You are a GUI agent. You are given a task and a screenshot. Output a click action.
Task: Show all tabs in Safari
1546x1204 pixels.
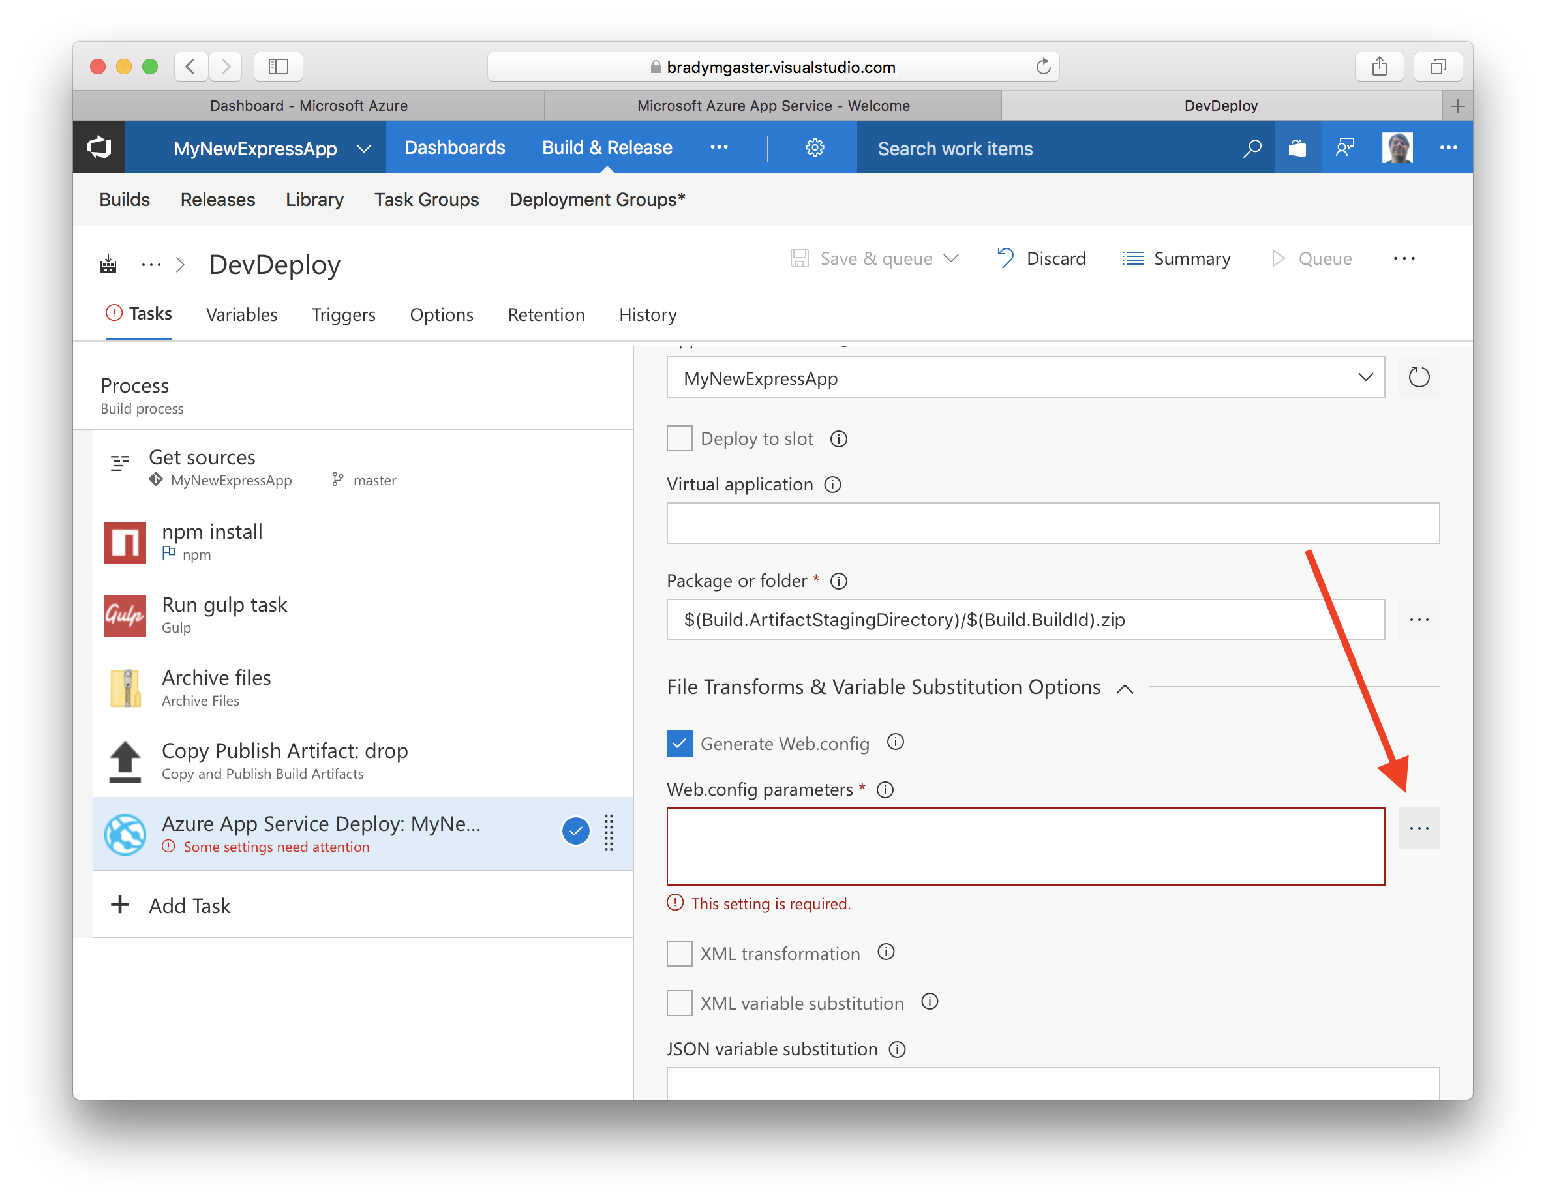(x=1437, y=67)
